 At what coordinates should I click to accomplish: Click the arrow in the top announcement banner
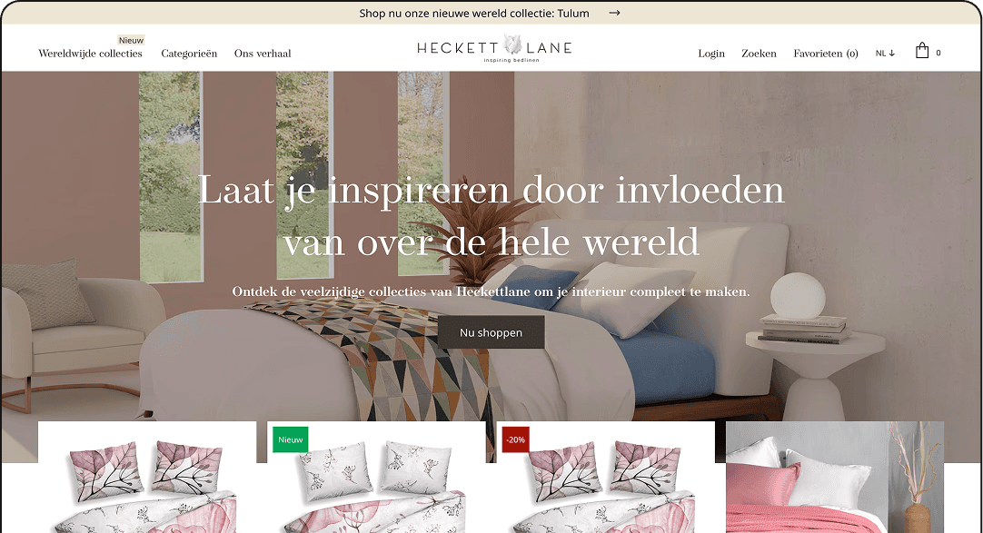(x=614, y=13)
